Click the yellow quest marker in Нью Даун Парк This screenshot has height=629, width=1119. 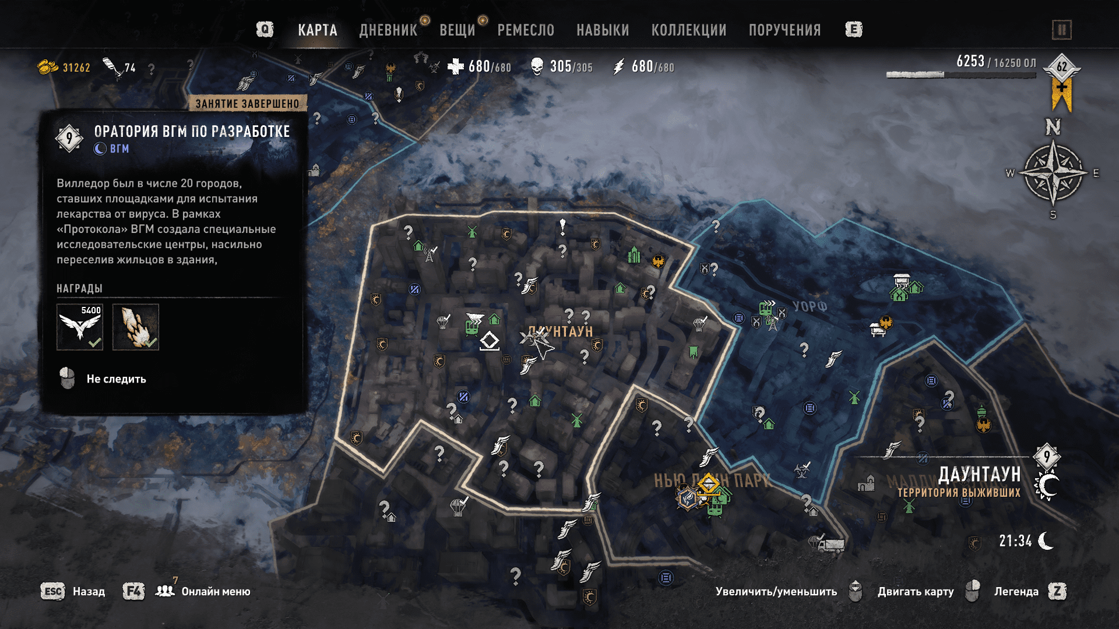(x=708, y=485)
